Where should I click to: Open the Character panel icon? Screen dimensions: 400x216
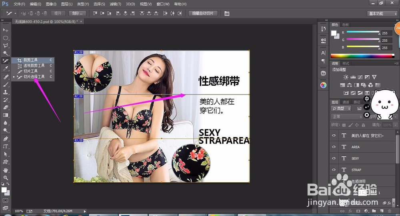tap(323, 53)
